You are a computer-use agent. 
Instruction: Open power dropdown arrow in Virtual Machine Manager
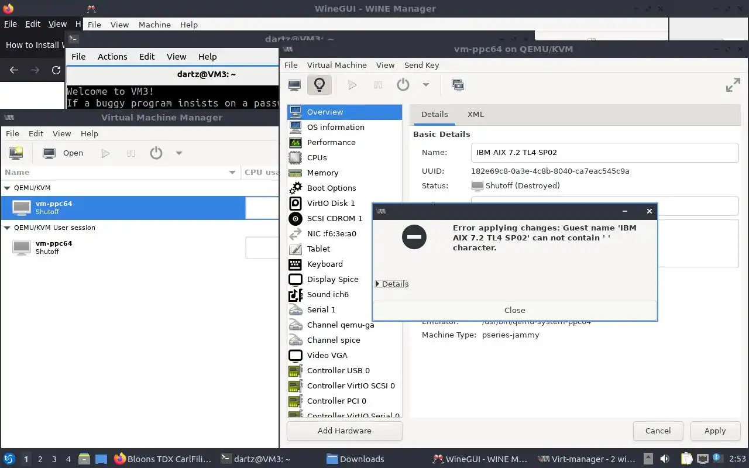point(179,153)
